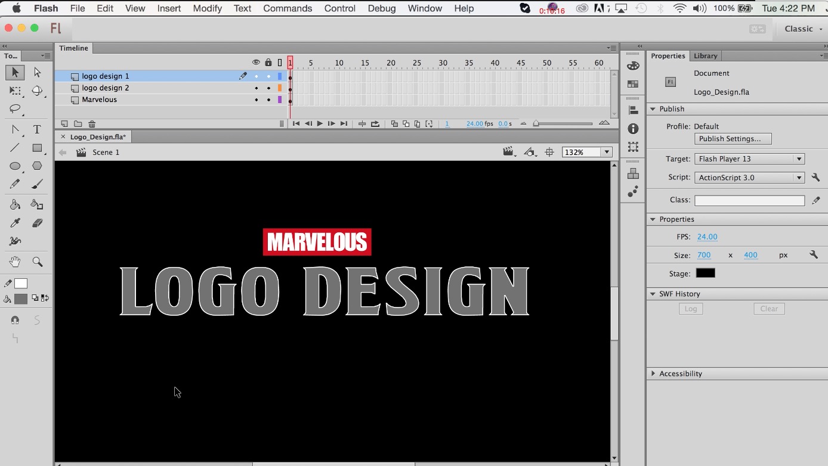Click the Publish Settings button
This screenshot has width=828, height=466.
click(x=733, y=139)
